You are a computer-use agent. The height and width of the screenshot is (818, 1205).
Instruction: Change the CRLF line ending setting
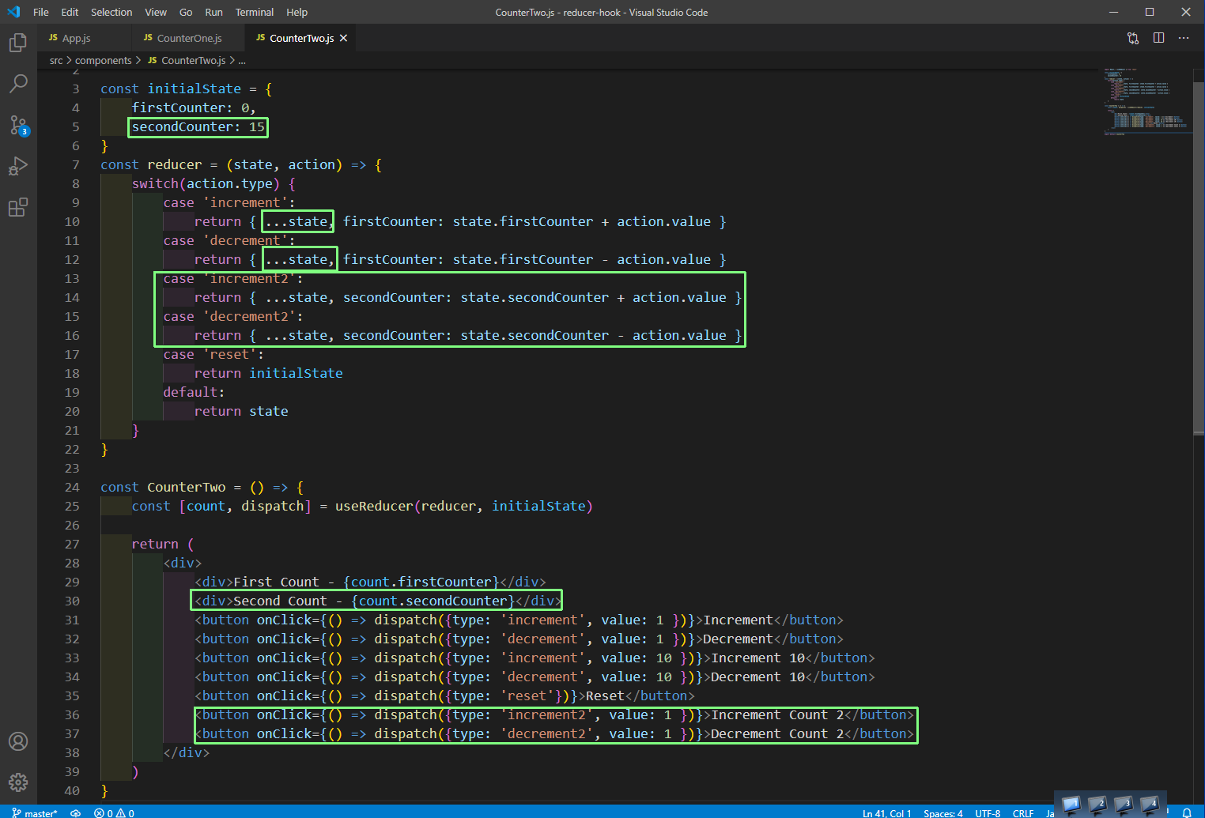(x=1023, y=812)
